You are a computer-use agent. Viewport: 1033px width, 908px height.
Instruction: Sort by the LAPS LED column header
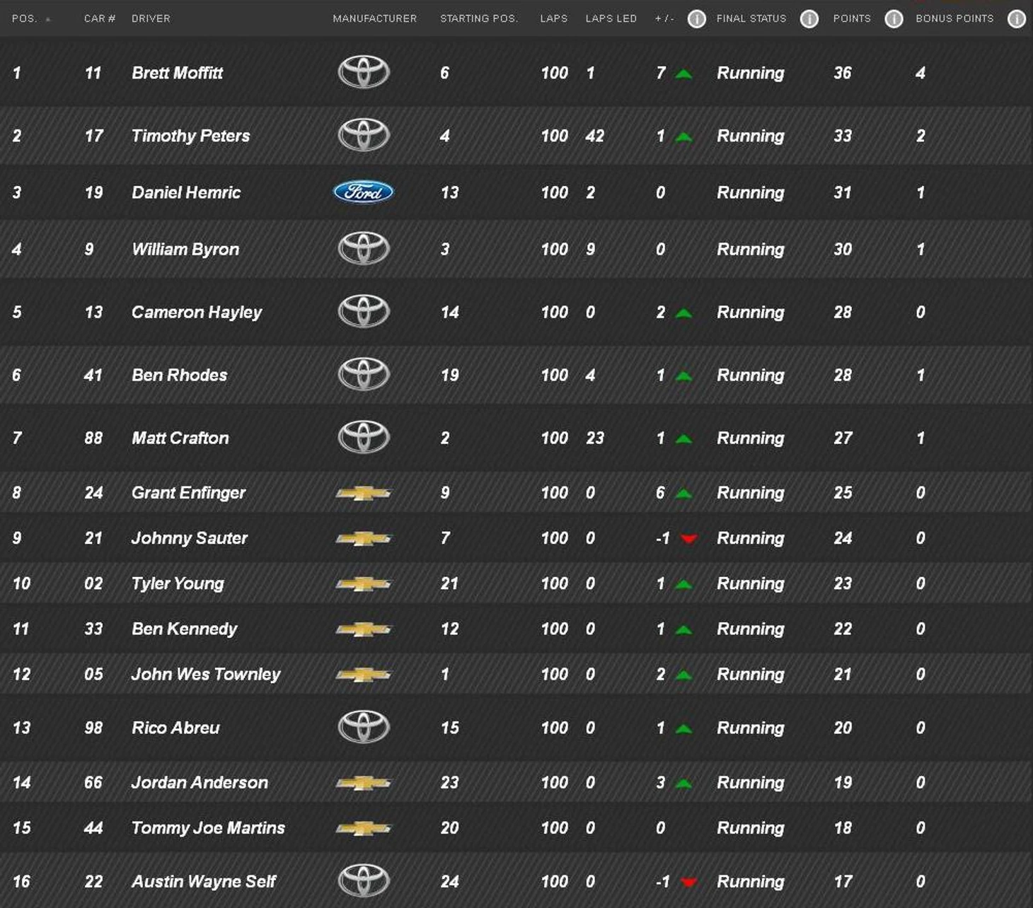click(611, 18)
